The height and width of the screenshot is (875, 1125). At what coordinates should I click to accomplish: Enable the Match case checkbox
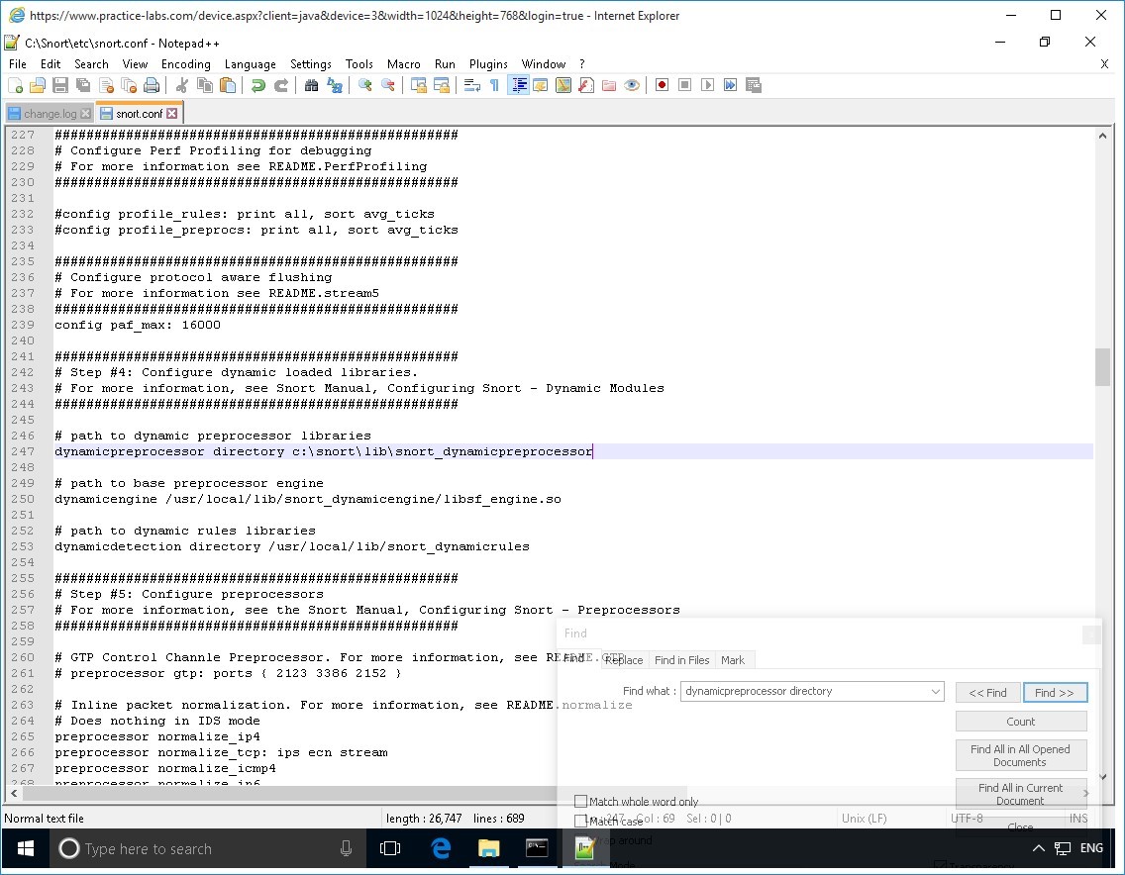(x=581, y=821)
